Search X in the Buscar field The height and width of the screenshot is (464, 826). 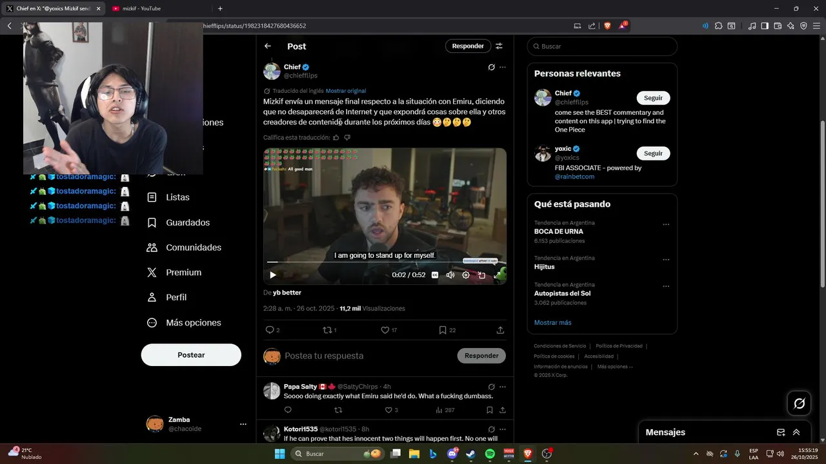(x=602, y=46)
